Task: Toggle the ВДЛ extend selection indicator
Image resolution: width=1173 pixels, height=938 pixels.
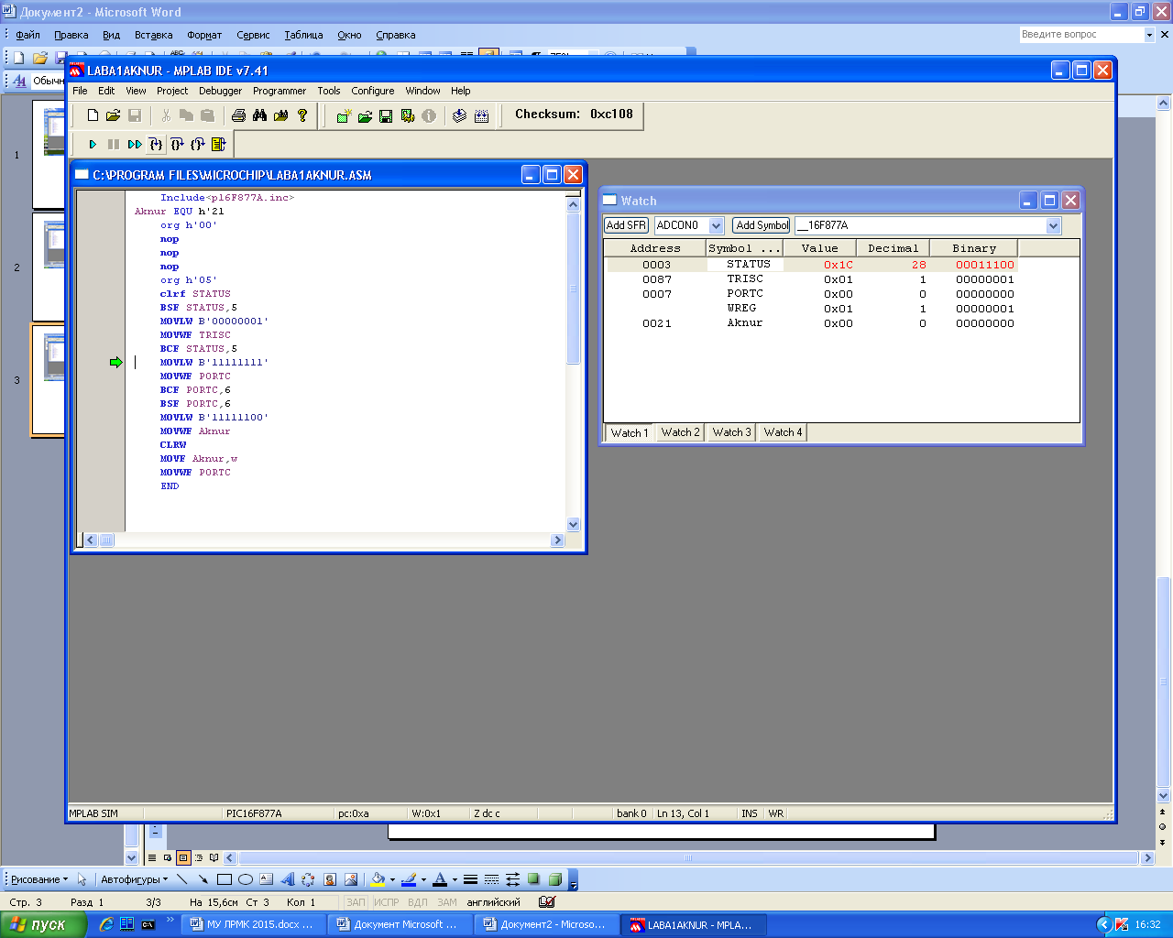Action: click(418, 902)
